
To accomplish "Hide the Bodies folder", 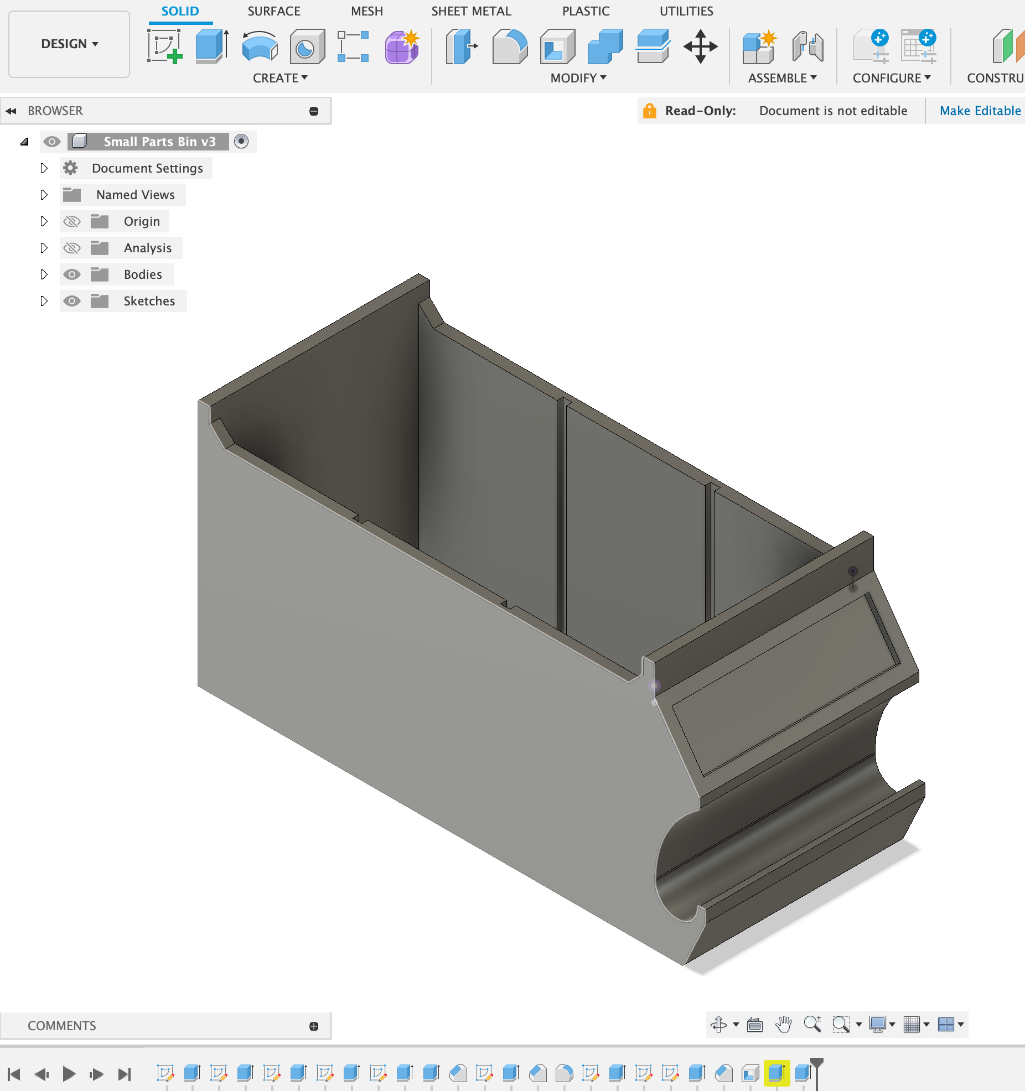I will point(72,274).
